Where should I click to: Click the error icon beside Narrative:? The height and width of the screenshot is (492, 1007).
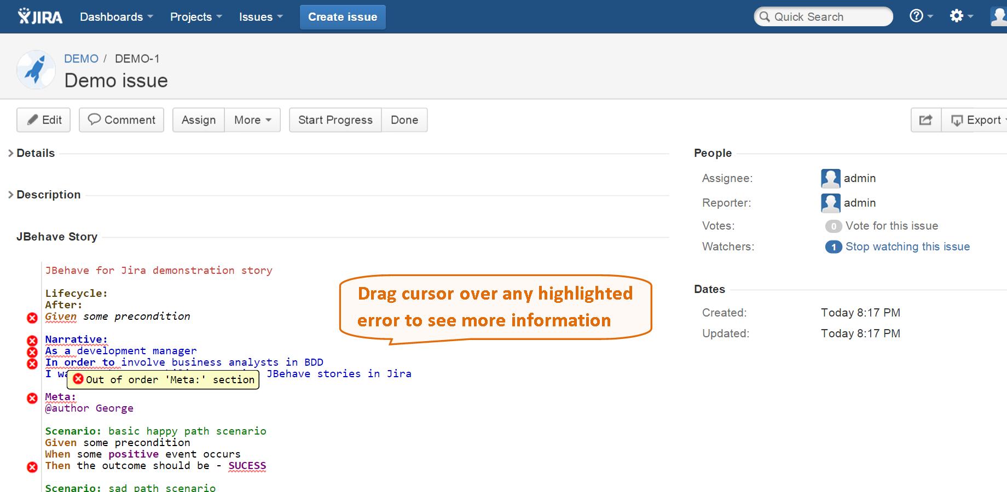[x=32, y=341]
